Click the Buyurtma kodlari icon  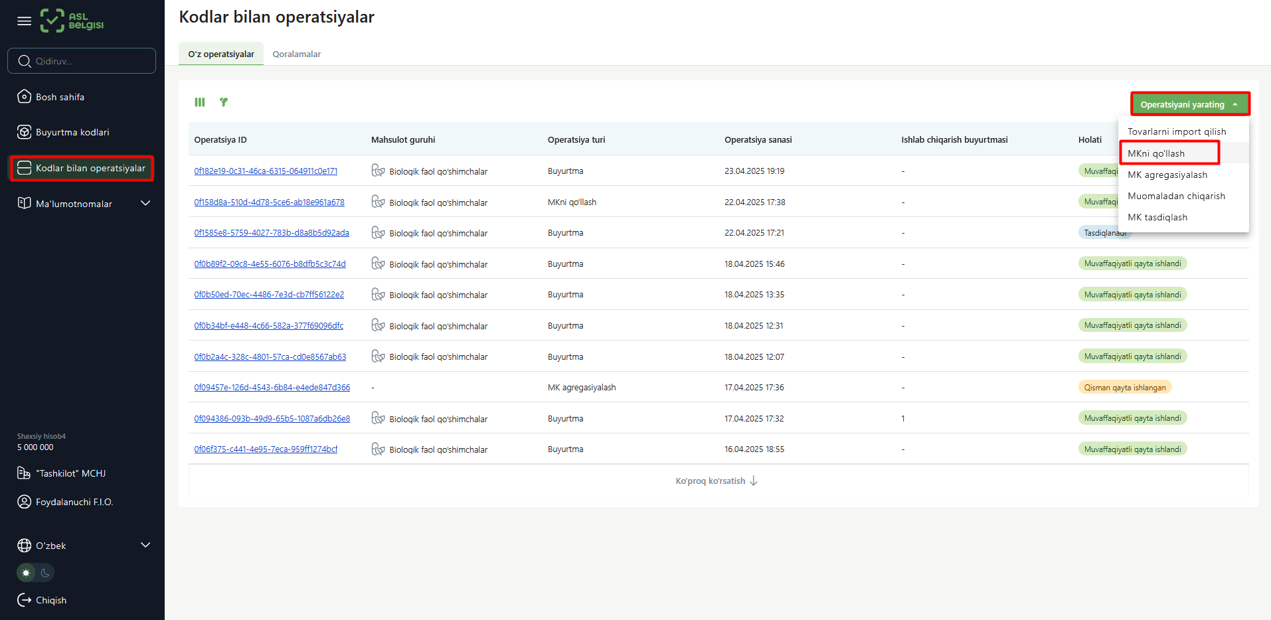click(25, 132)
